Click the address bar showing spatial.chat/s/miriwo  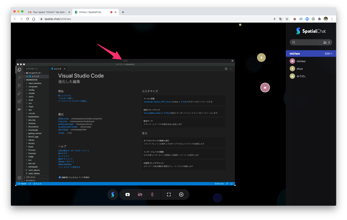[x=156, y=19]
